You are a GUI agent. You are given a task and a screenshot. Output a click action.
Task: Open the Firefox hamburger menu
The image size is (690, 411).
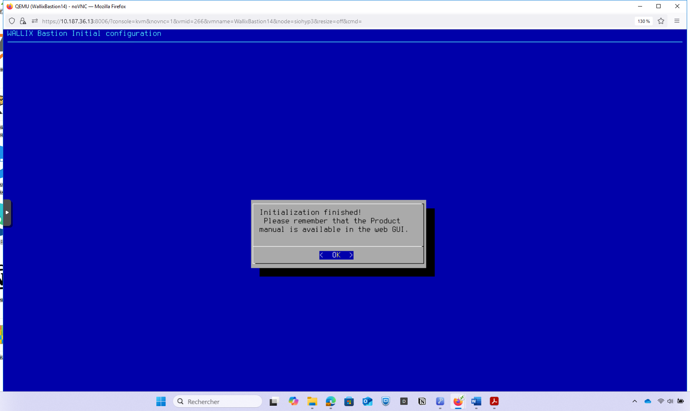(x=677, y=21)
